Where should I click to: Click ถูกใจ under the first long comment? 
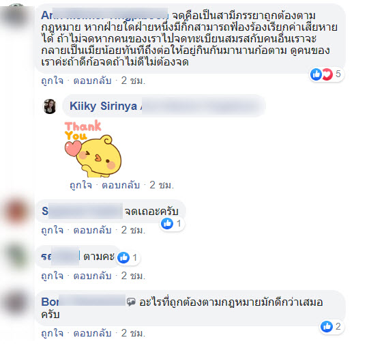(x=53, y=81)
